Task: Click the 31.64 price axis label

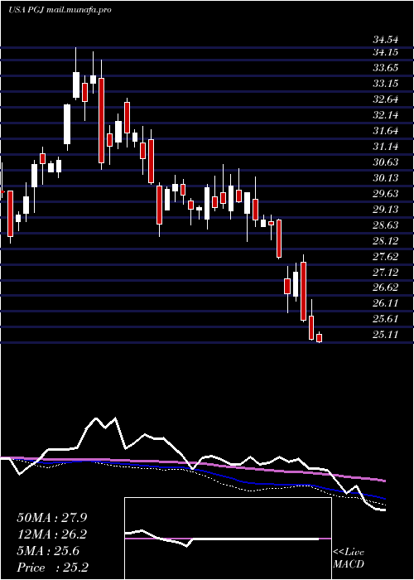Action: tap(385, 131)
